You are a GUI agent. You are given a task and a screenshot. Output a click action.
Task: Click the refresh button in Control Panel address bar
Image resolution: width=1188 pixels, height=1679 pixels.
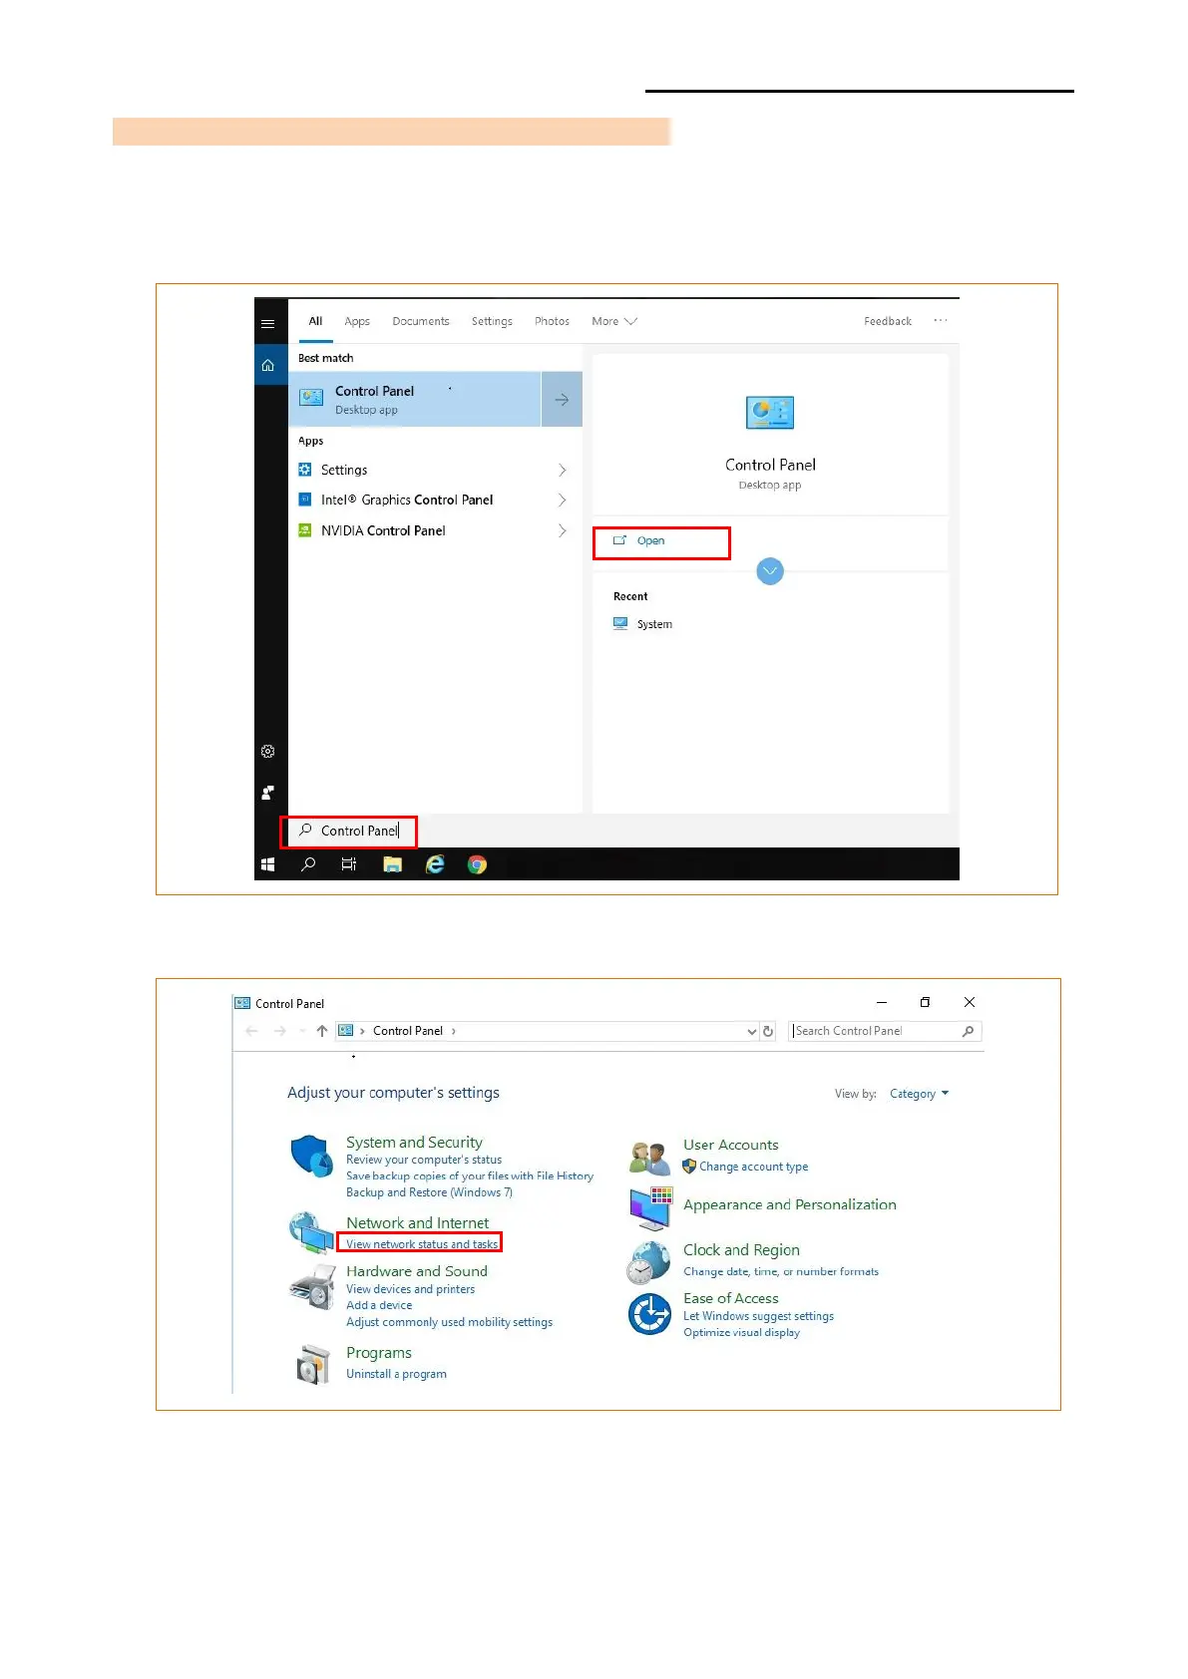click(x=768, y=1031)
